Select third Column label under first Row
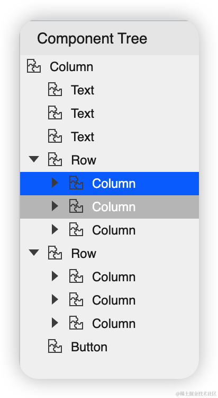Viewport: 218px width, 398px height. click(114, 230)
